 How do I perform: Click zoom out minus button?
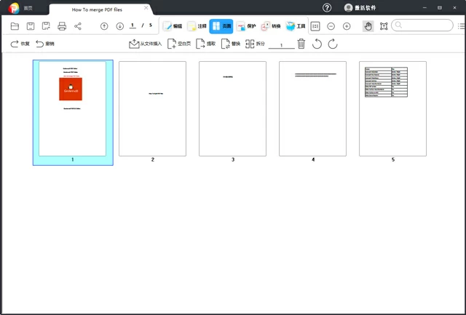[x=331, y=26]
